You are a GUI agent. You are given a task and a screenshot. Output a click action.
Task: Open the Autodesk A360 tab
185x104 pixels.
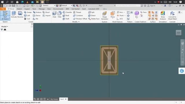pos(94,9)
